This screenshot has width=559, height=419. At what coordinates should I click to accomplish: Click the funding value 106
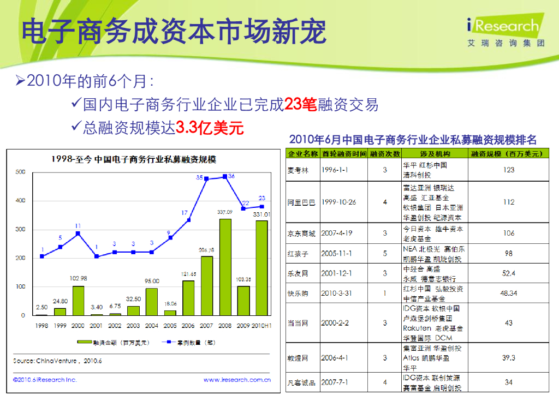509,233
